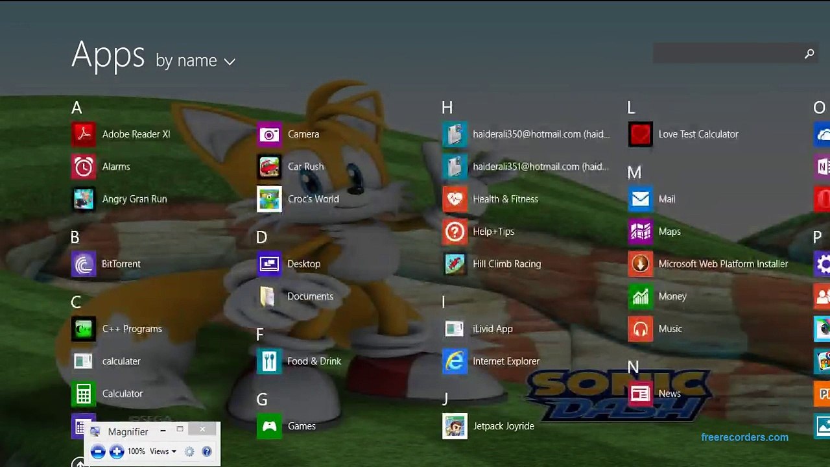Select the letter N group header
The width and height of the screenshot is (830, 467).
633,367
